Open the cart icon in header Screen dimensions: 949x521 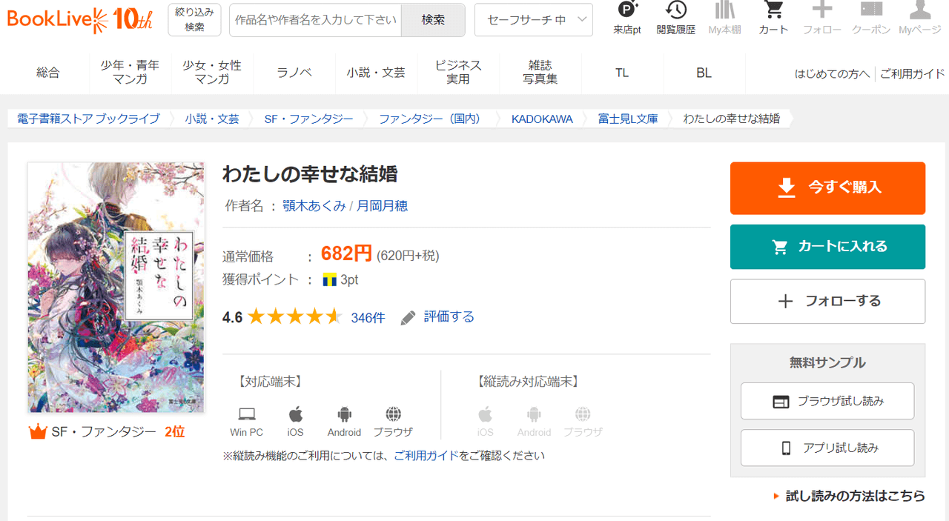[x=774, y=10]
